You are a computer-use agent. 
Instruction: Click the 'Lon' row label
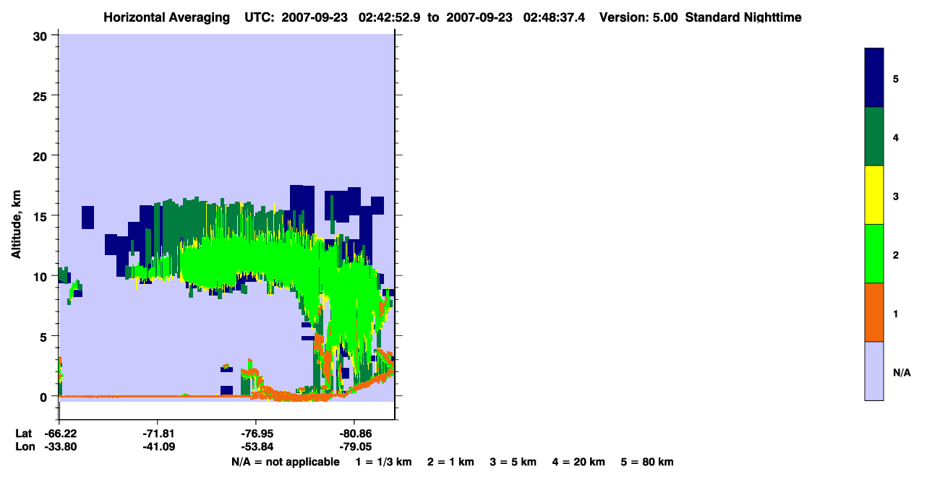25,447
